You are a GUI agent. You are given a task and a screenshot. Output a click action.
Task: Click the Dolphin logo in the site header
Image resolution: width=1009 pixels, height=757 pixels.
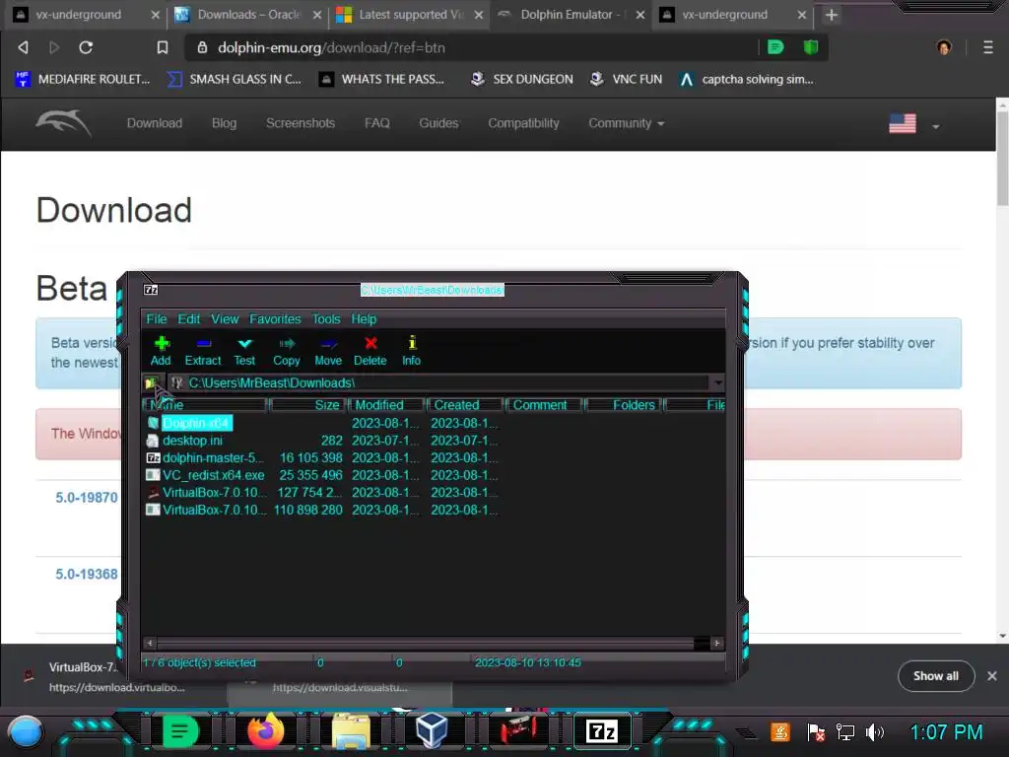(x=63, y=123)
